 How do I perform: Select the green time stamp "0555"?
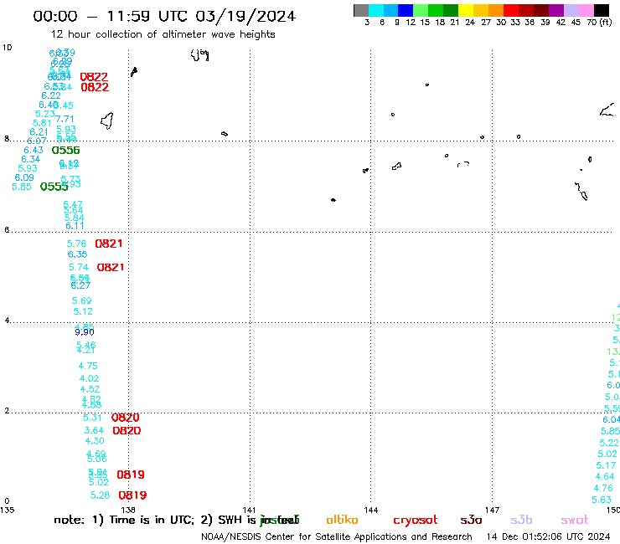pos(54,187)
